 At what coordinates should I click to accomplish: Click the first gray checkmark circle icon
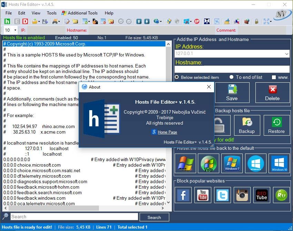click(x=121, y=21)
